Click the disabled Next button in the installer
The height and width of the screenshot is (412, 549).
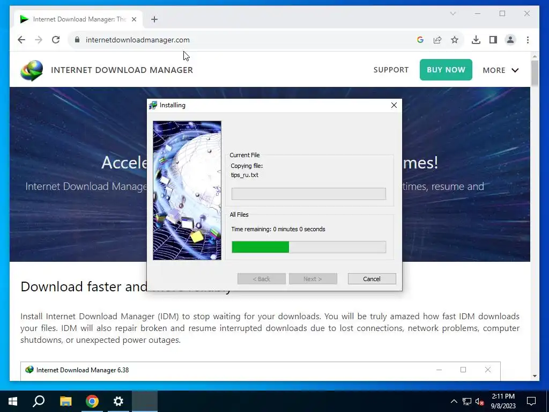(x=313, y=279)
